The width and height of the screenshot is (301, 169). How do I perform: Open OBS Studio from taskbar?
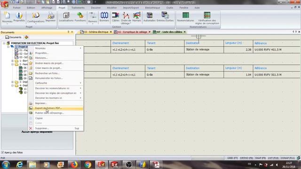[128, 165]
